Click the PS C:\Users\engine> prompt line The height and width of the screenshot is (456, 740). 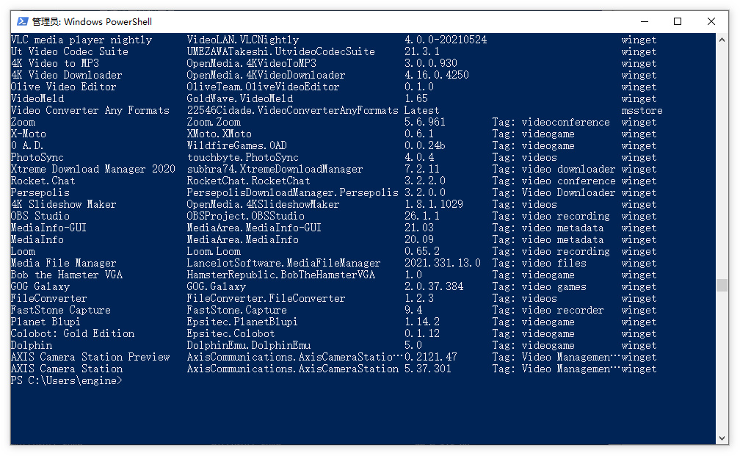click(66, 380)
